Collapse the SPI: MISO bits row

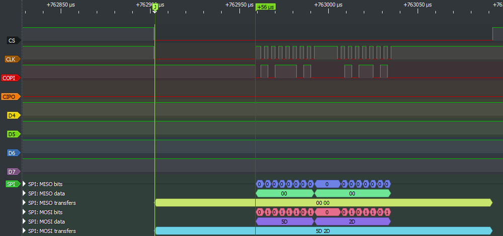coord(24,184)
